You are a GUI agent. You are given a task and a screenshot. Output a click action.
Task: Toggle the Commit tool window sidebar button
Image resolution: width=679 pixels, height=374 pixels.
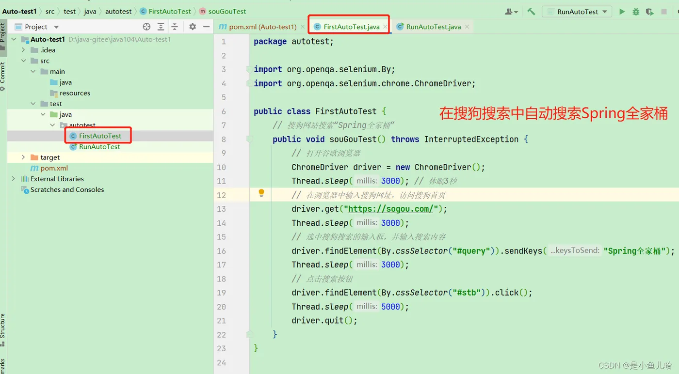[x=3, y=77]
